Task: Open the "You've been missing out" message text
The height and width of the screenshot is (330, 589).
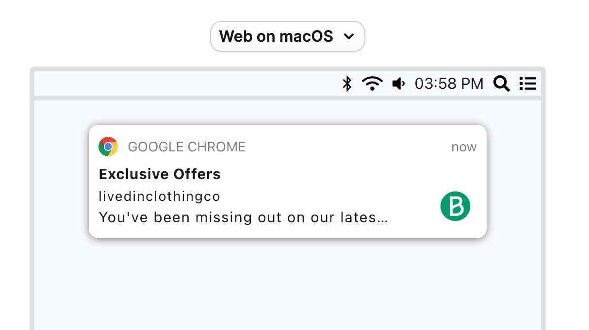Action: tap(243, 217)
